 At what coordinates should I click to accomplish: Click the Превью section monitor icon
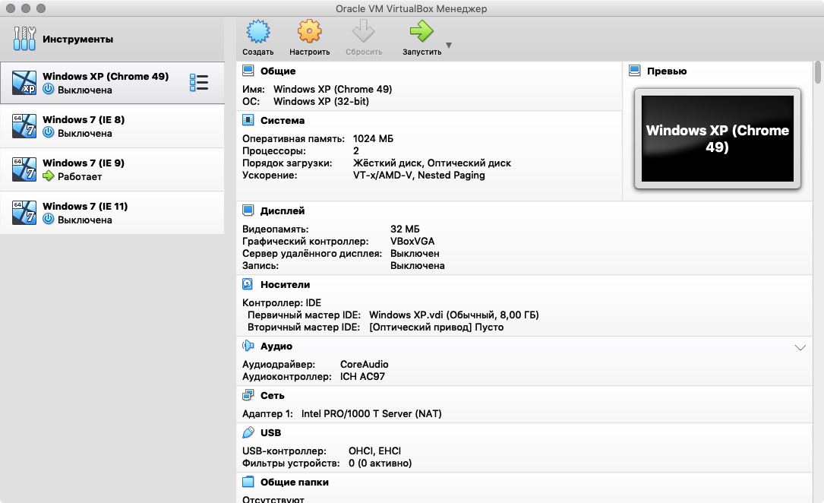[635, 71]
